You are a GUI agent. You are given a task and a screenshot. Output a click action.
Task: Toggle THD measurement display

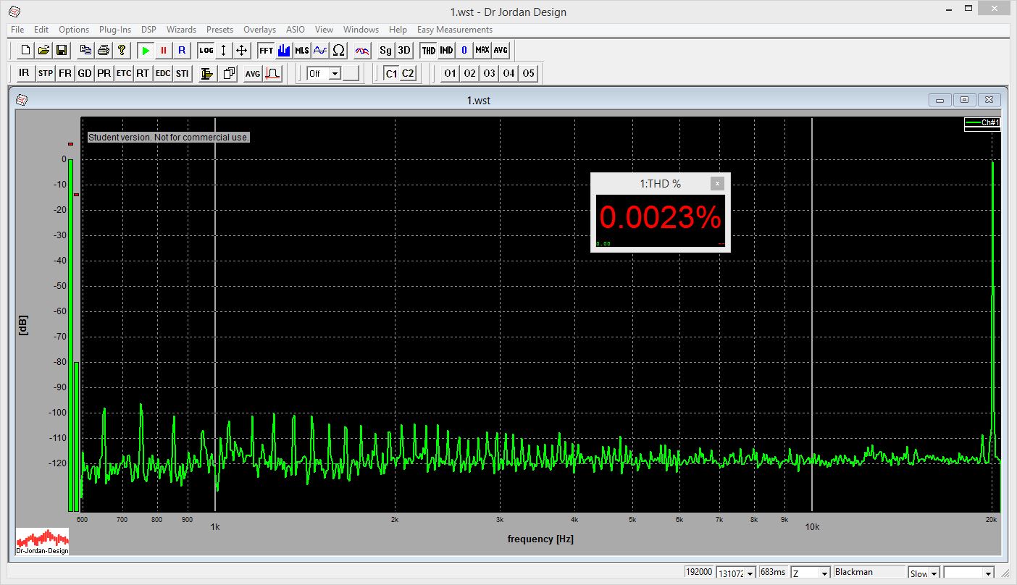429,51
